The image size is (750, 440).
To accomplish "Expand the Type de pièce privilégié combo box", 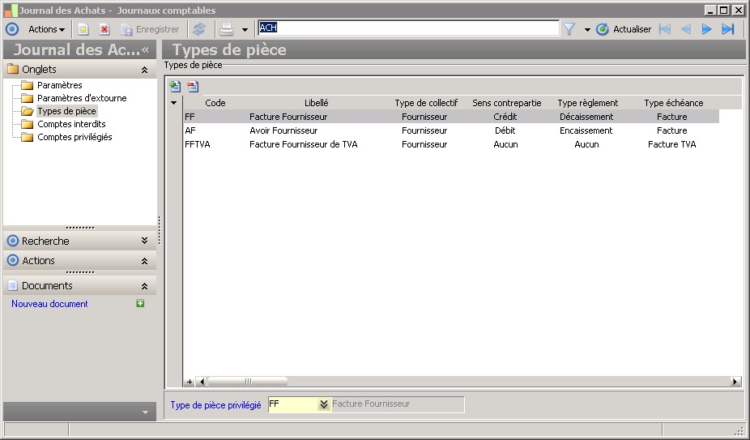I will click(323, 404).
